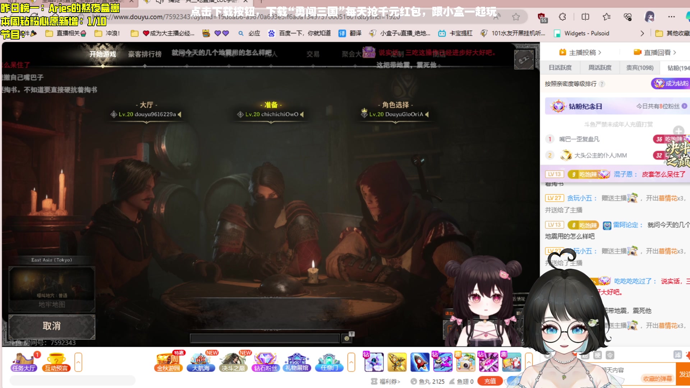Open 直播相关 bookmarks folder
The width and height of the screenshot is (690, 388).
pos(66,33)
